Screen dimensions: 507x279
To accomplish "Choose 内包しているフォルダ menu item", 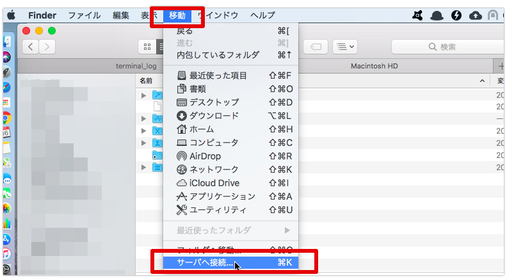I will click(231, 55).
